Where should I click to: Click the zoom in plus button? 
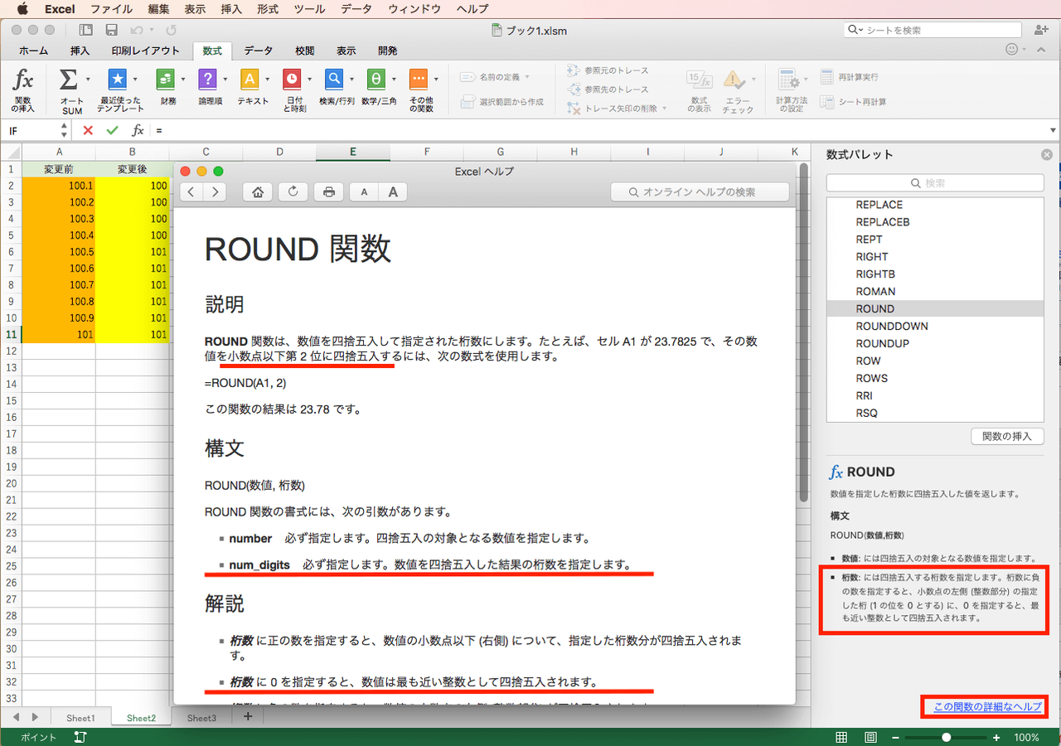996,737
